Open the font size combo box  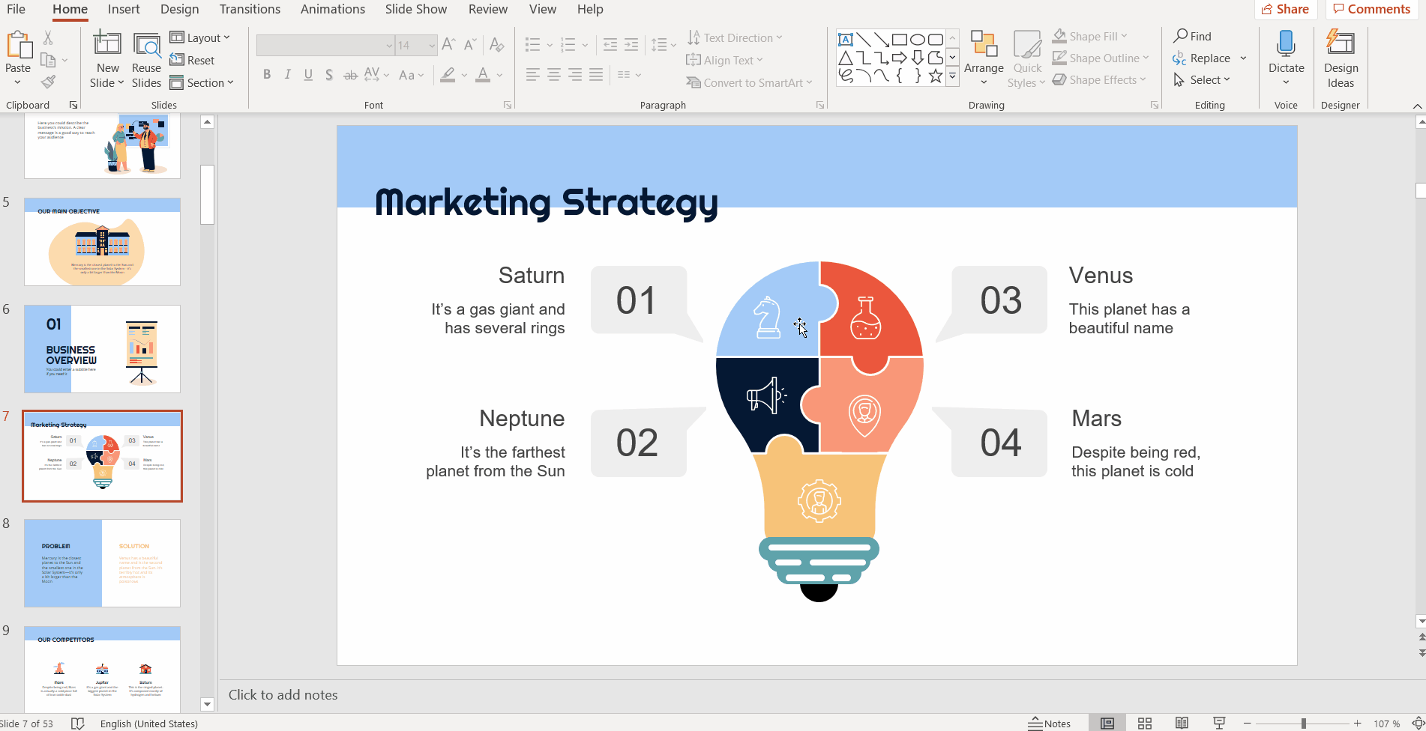pos(416,46)
